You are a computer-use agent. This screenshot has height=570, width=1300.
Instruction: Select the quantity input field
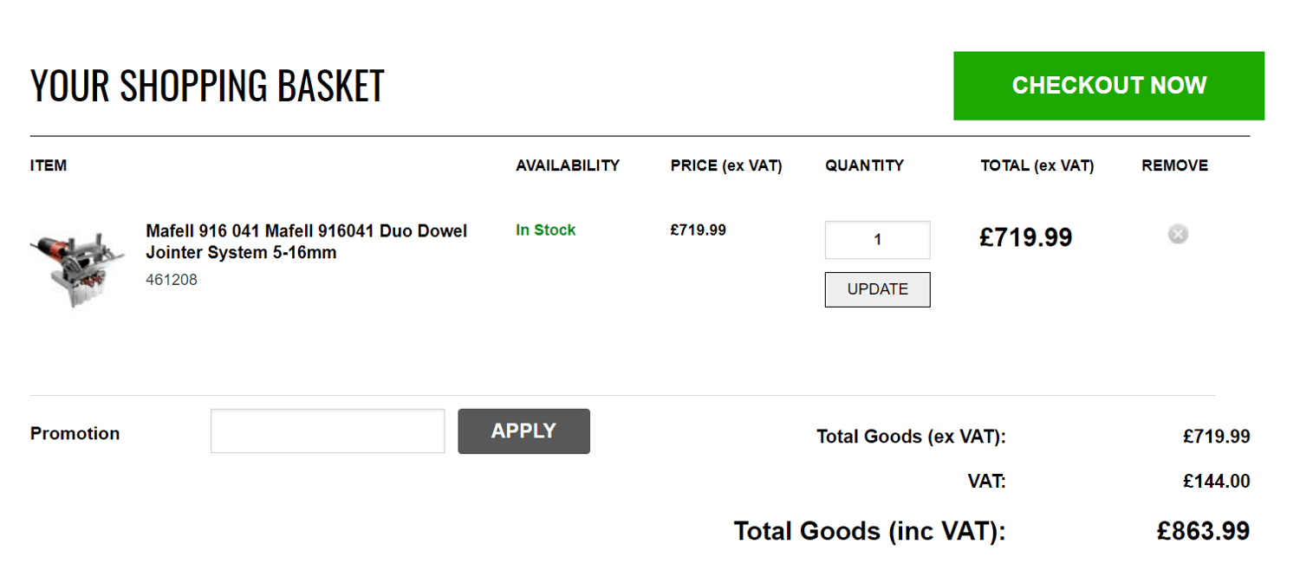pos(877,239)
